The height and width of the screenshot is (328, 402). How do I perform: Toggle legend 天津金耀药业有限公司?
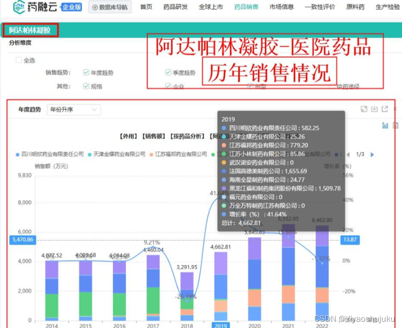(x=116, y=154)
